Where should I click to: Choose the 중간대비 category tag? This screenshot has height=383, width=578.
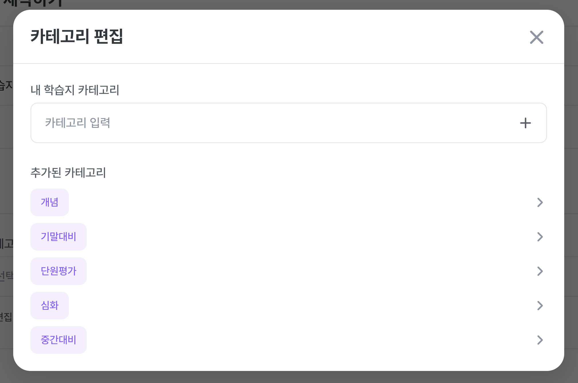59,340
